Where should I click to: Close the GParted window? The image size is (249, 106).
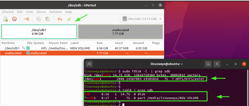[160, 5]
